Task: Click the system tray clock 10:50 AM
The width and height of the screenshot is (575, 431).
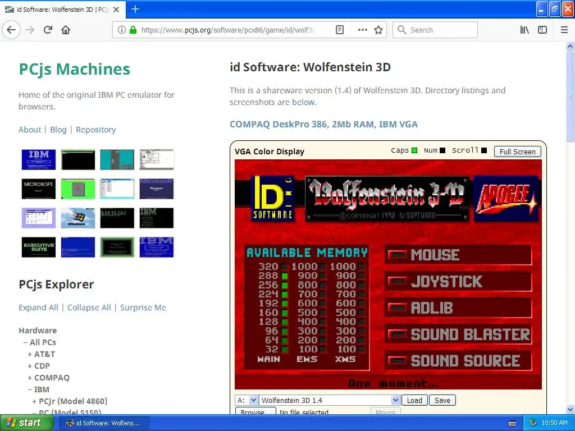Action: [x=554, y=423]
